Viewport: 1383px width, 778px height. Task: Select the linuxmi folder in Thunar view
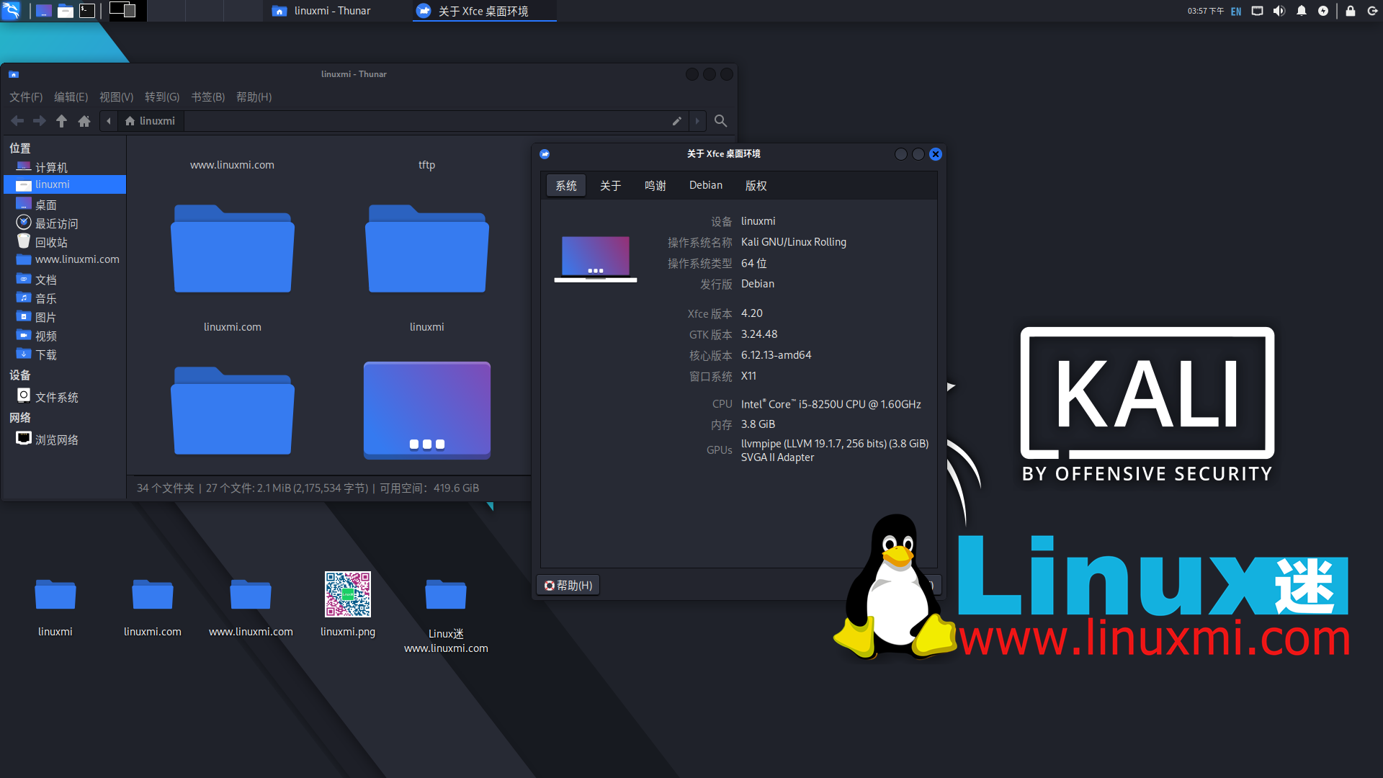pyautogui.click(x=426, y=248)
